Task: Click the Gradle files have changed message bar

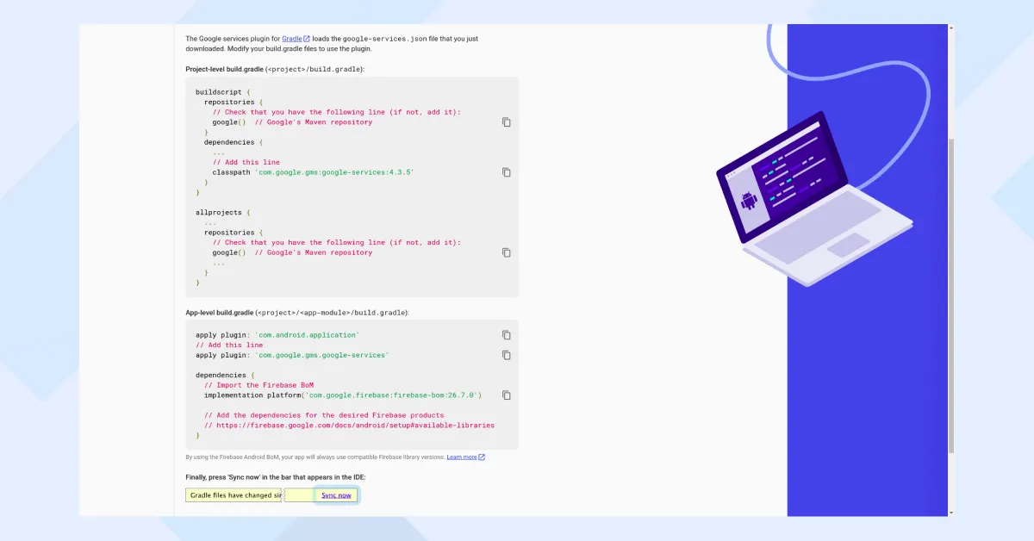Action: [x=233, y=494]
